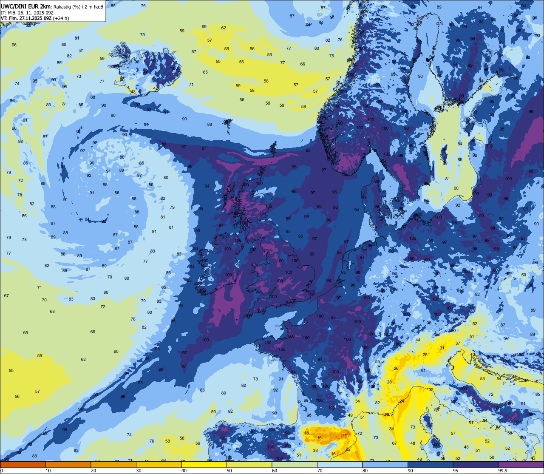
Task: Click the '99.9' label under the color bar
Action: [x=503, y=471]
